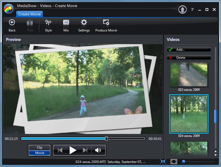Select the Movie preview mode
Viewport: 221px width, 167px height.
(x=40, y=153)
